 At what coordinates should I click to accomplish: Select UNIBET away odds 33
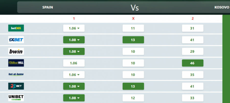pos(193,98)
